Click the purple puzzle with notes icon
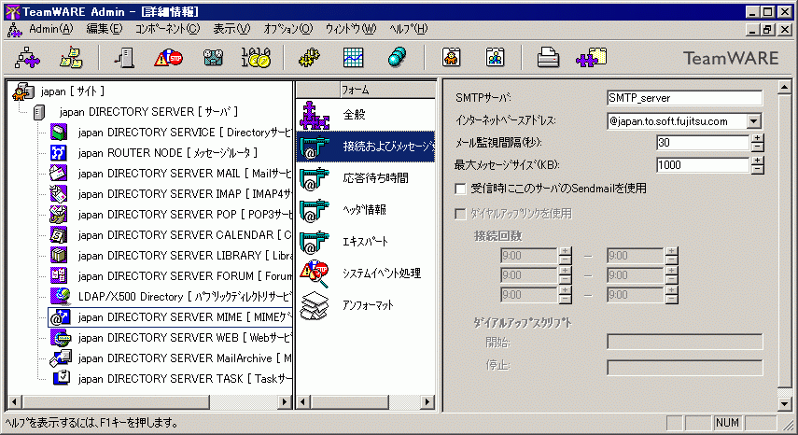Screen dimensions: 798x435 point(592,58)
